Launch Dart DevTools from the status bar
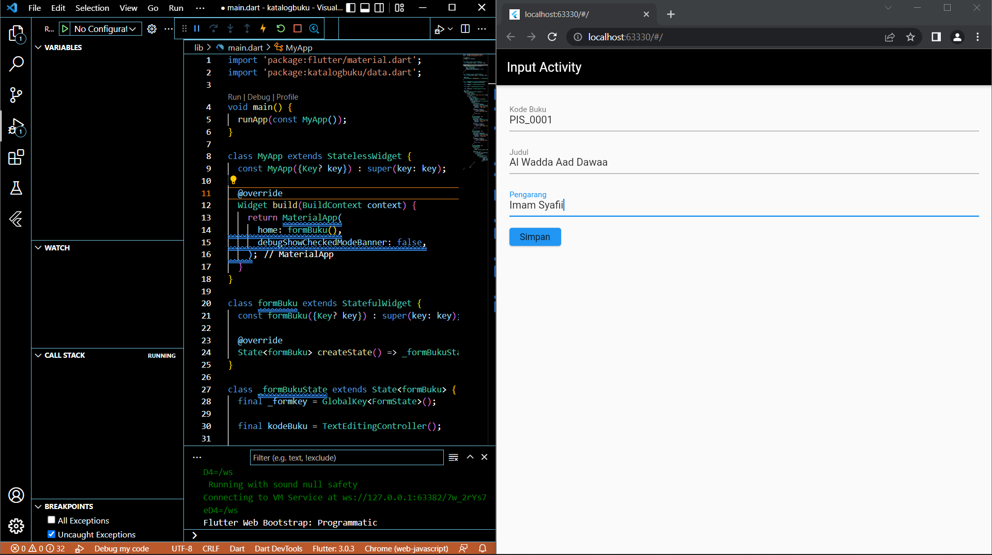 pos(278,548)
